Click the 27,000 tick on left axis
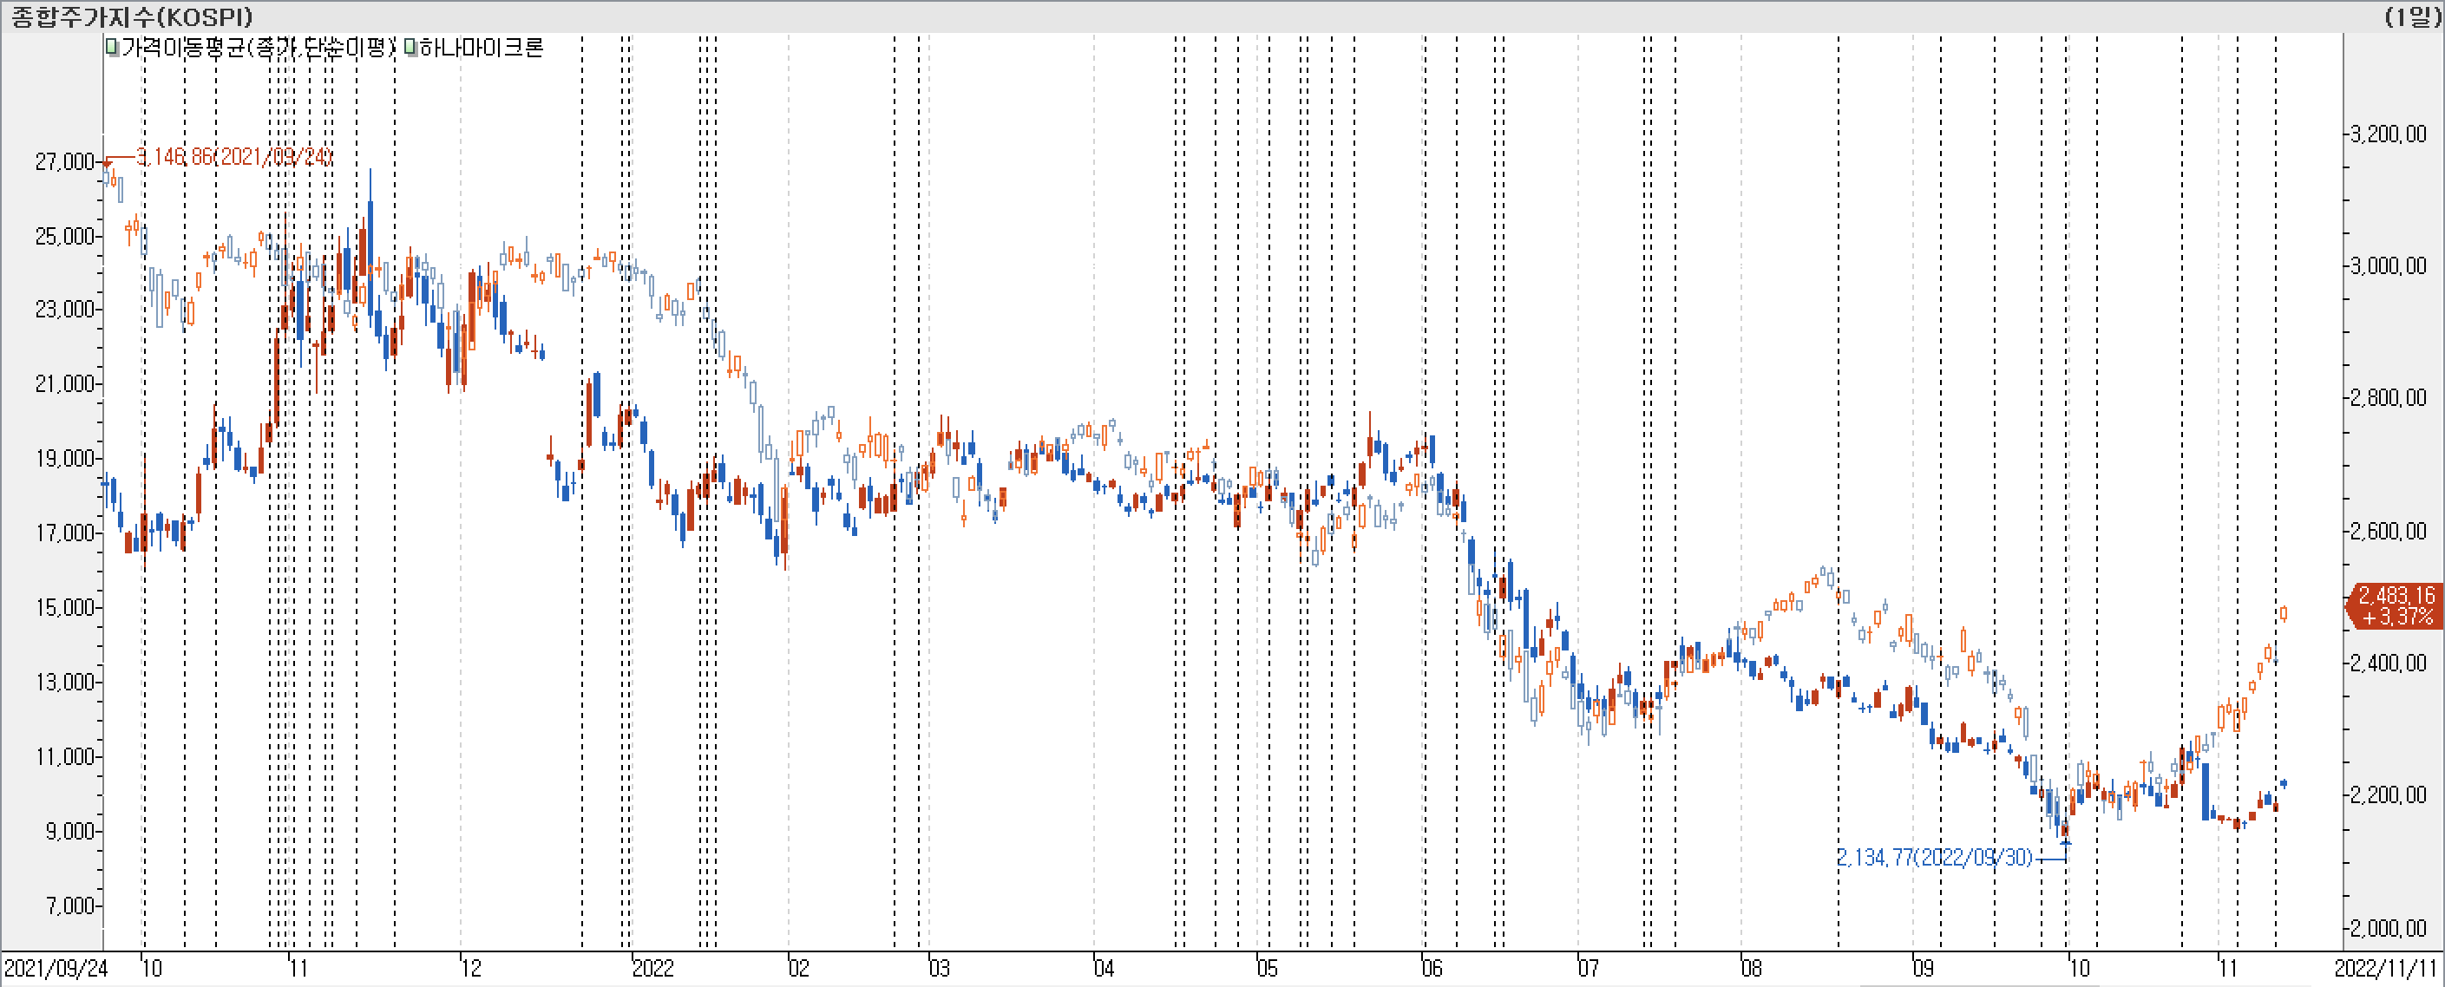 [64, 162]
